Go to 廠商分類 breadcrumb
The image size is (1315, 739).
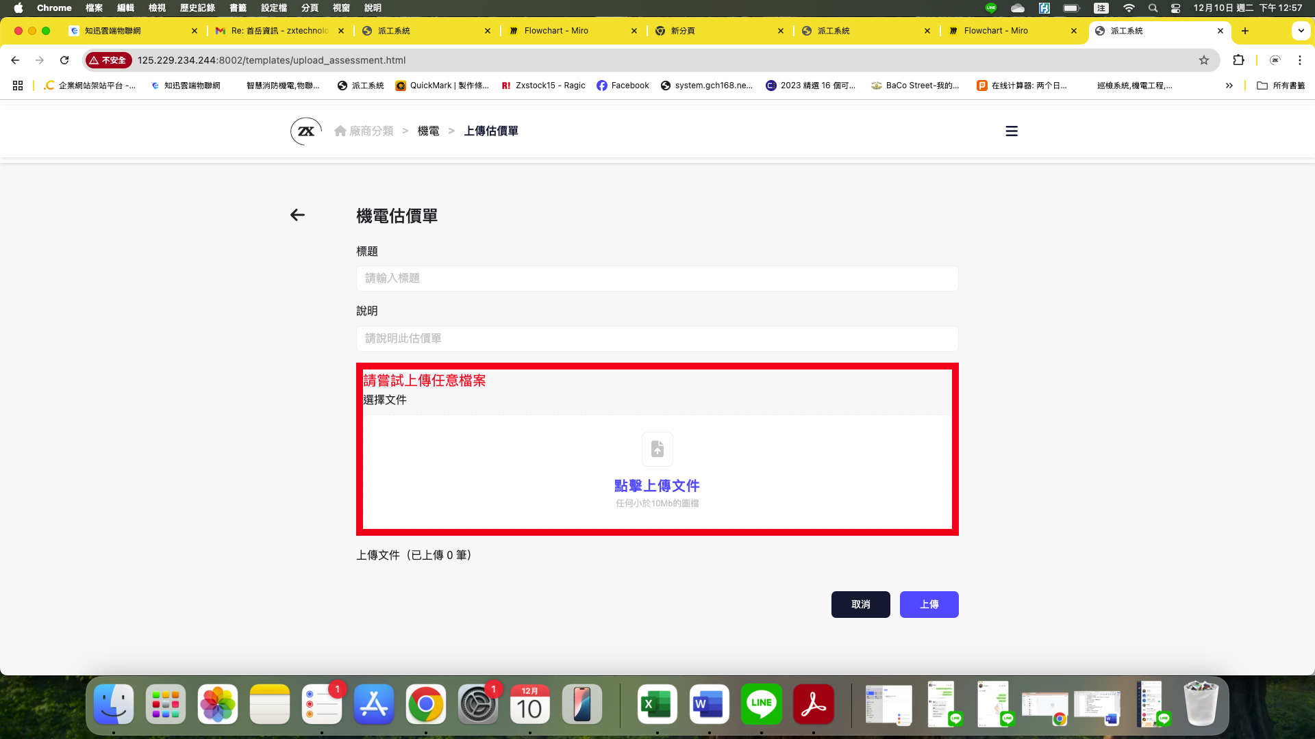(x=364, y=131)
